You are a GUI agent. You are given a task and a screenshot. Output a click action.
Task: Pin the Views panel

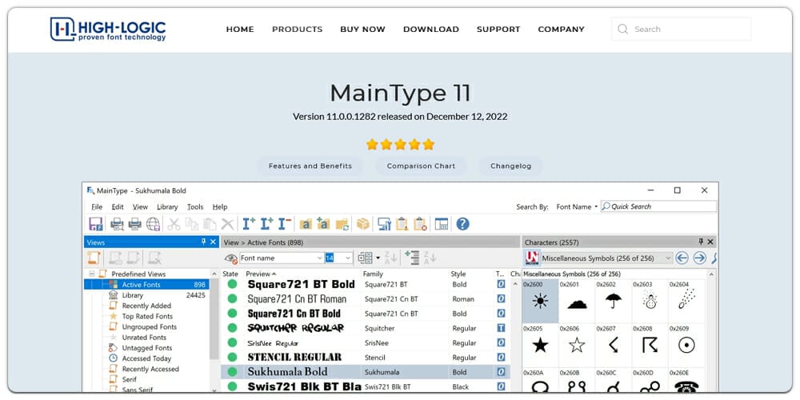203,242
